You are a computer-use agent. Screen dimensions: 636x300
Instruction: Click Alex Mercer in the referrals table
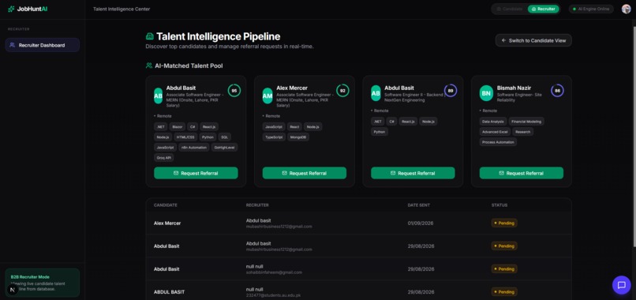coord(167,223)
